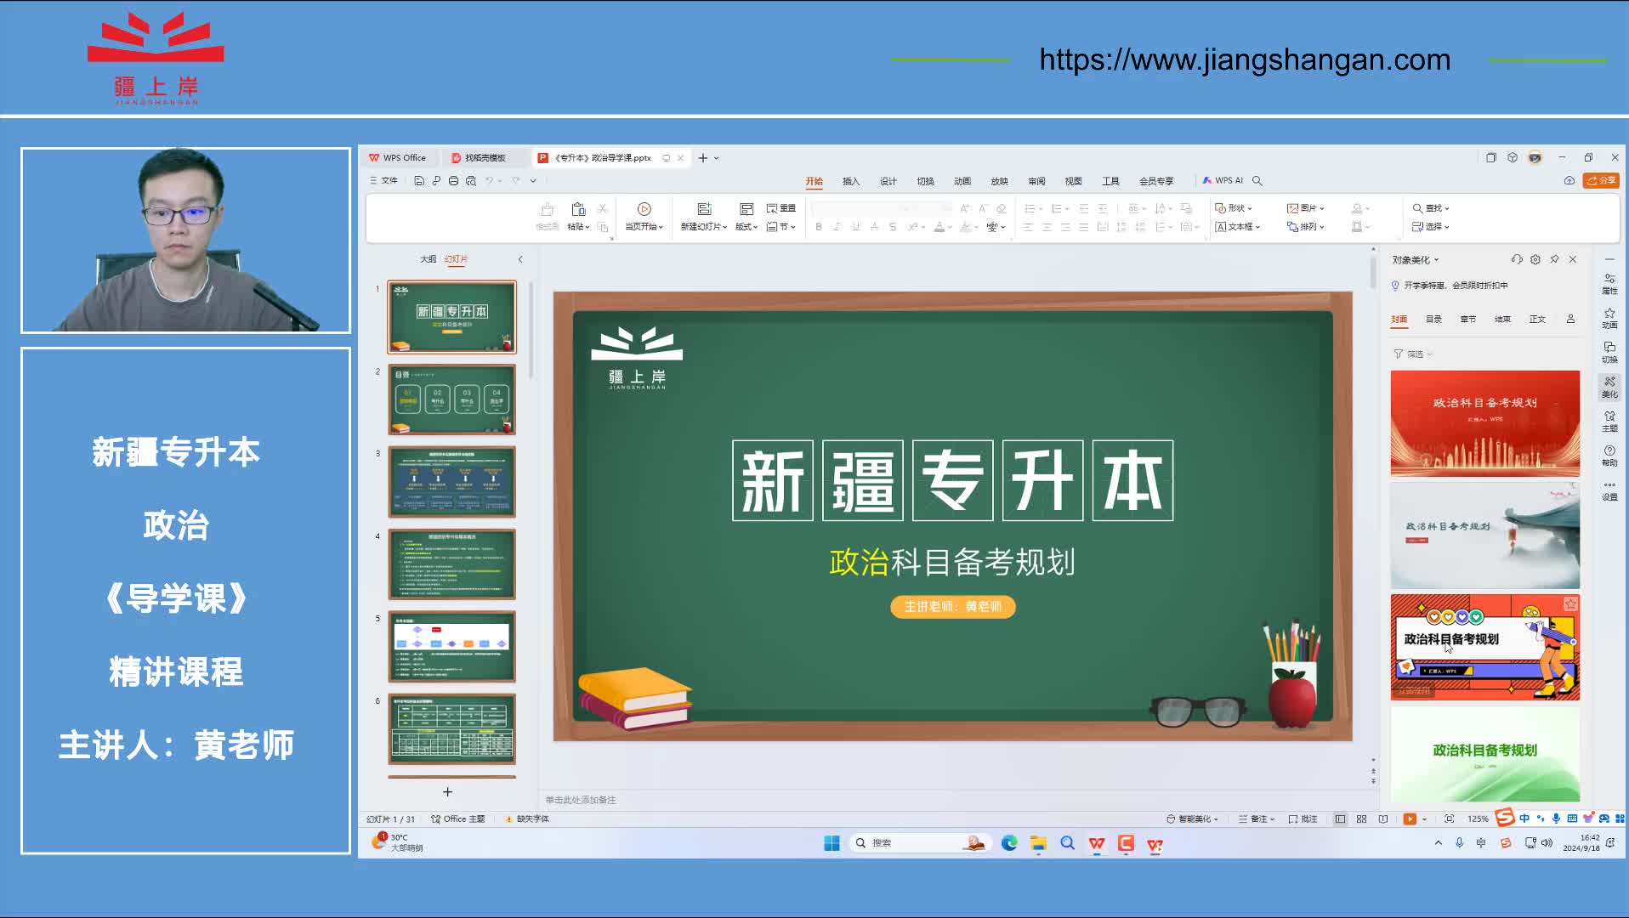Start slideshow from orange status bar button

(x=1410, y=819)
